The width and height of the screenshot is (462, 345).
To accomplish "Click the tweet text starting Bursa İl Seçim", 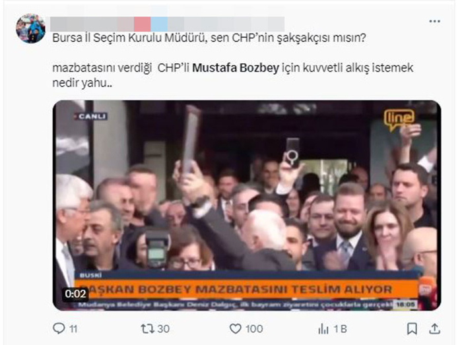I will point(209,38).
